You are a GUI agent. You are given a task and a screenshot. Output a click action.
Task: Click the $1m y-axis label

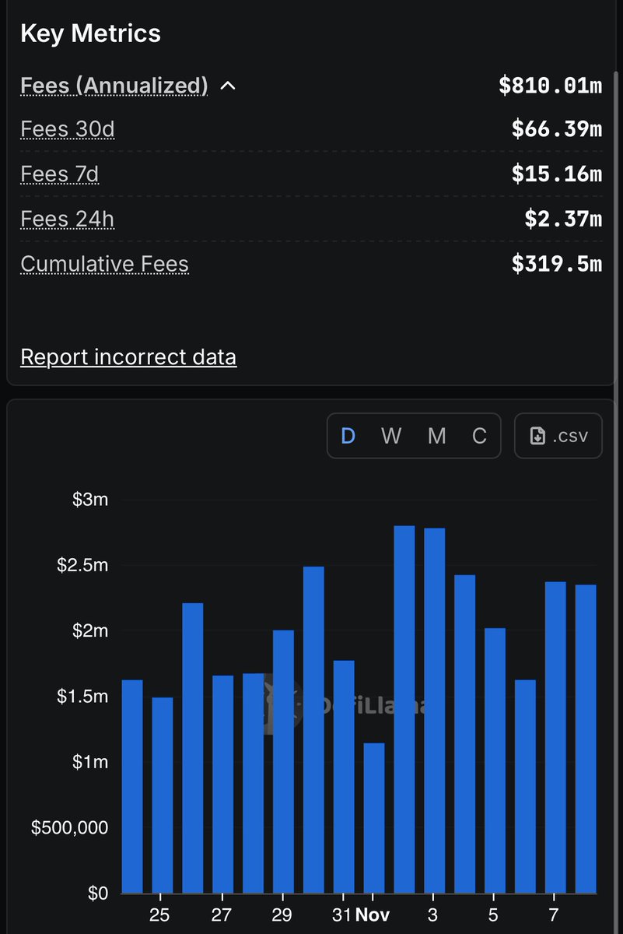tap(90, 761)
